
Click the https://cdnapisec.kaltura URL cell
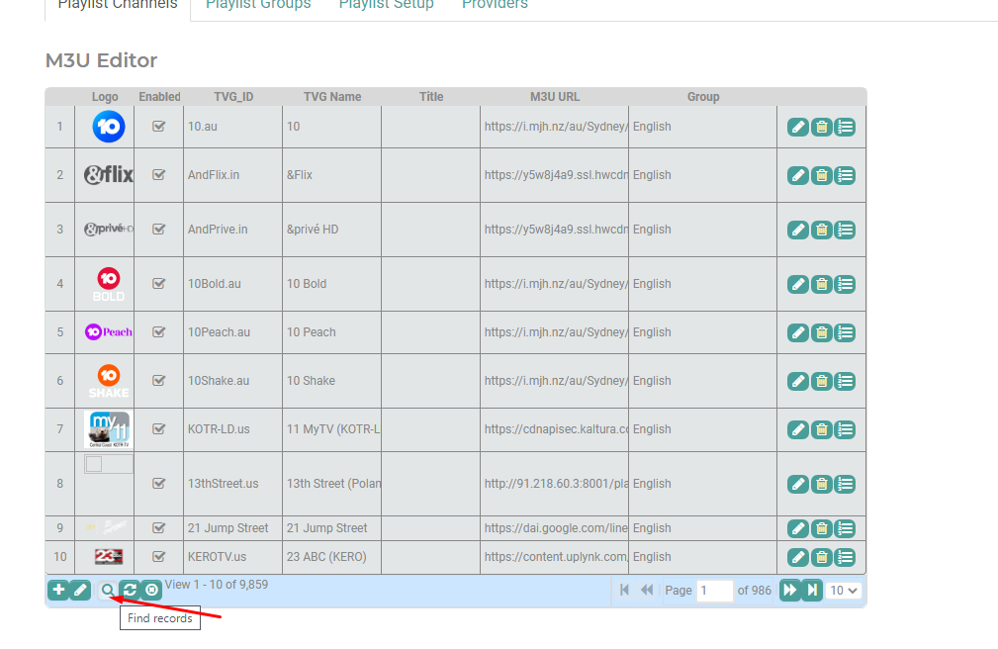coord(554,429)
